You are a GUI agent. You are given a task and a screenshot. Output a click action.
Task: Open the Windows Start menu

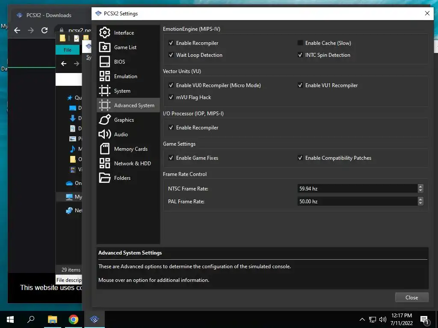(10, 319)
